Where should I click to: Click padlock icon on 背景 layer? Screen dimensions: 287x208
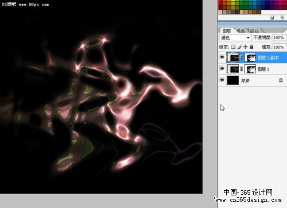[x=281, y=80]
